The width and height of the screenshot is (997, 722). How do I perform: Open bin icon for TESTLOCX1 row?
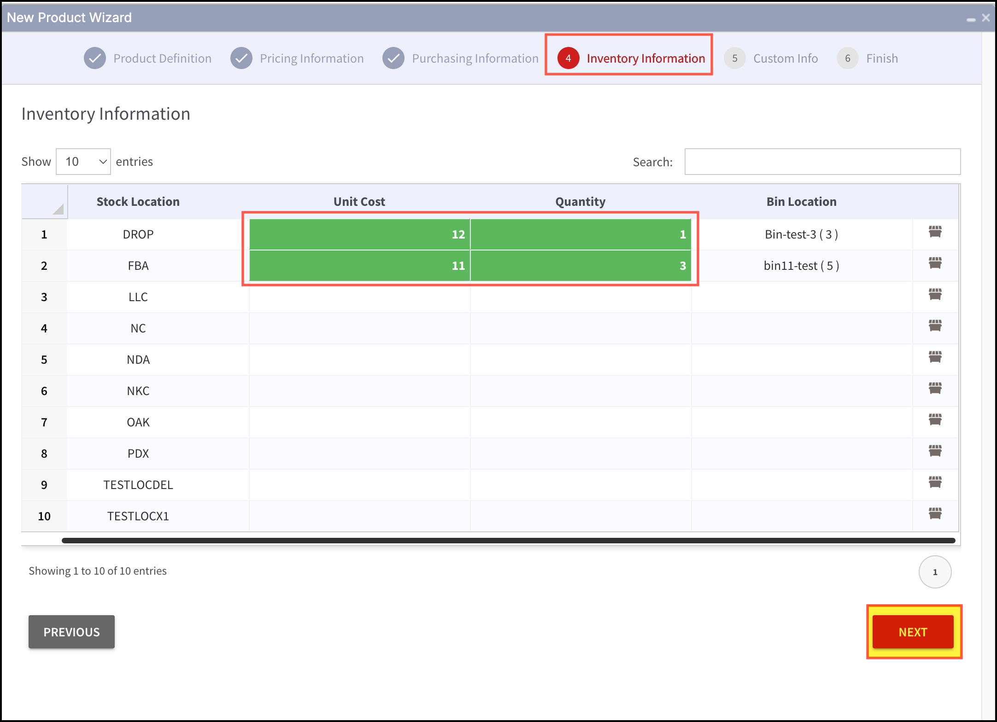935,513
